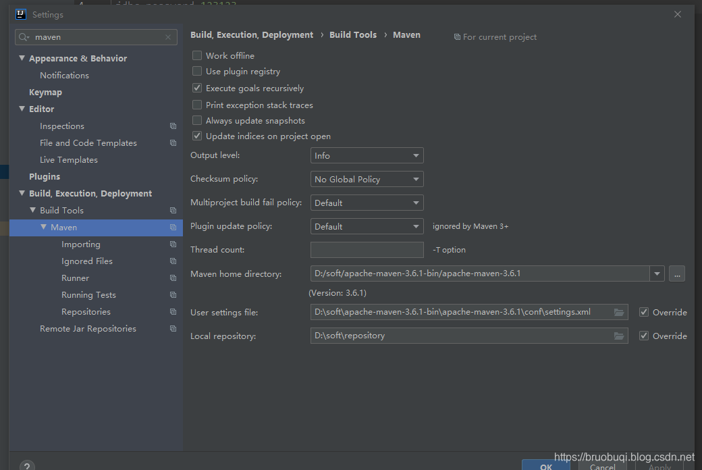
Task: Open help with the question mark button
Action: (27, 465)
